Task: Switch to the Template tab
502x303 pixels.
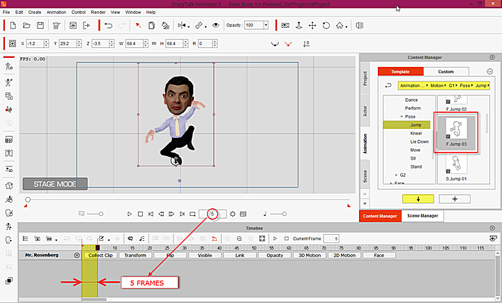Action: click(400, 71)
